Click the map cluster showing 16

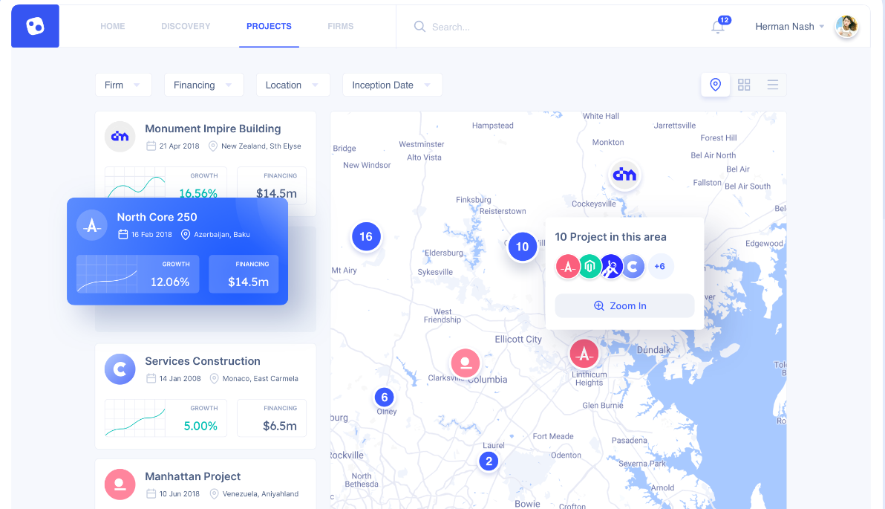tap(366, 236)
